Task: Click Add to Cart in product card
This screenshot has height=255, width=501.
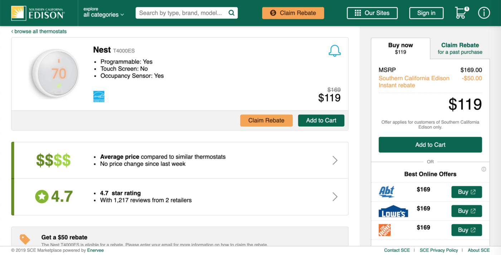Action: (321, 120)
